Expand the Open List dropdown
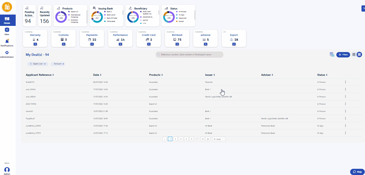This screenshot has width=365, height=175. [x=38, y=64]
